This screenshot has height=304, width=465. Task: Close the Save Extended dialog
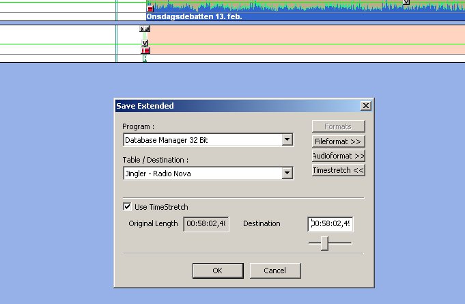[x=366, y=106]
